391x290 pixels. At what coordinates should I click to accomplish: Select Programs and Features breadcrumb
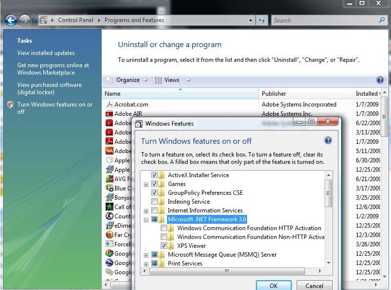(x=134, y=20)
